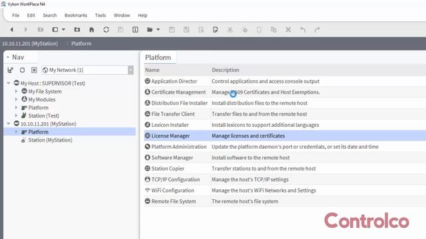Screen dimensions: 426x239
Task: Click the Station Copier icon
Action: point(148,168)
